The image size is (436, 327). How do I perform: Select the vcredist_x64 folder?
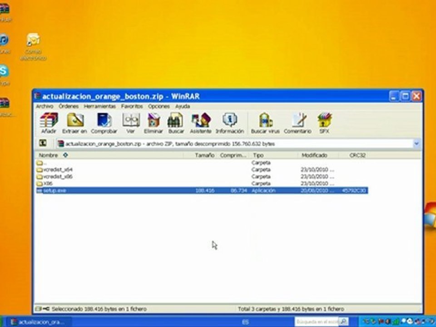[202, 169]
